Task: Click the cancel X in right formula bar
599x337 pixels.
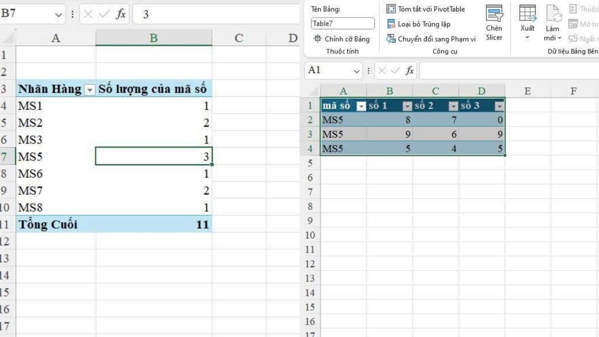Action: coord(382,70)
